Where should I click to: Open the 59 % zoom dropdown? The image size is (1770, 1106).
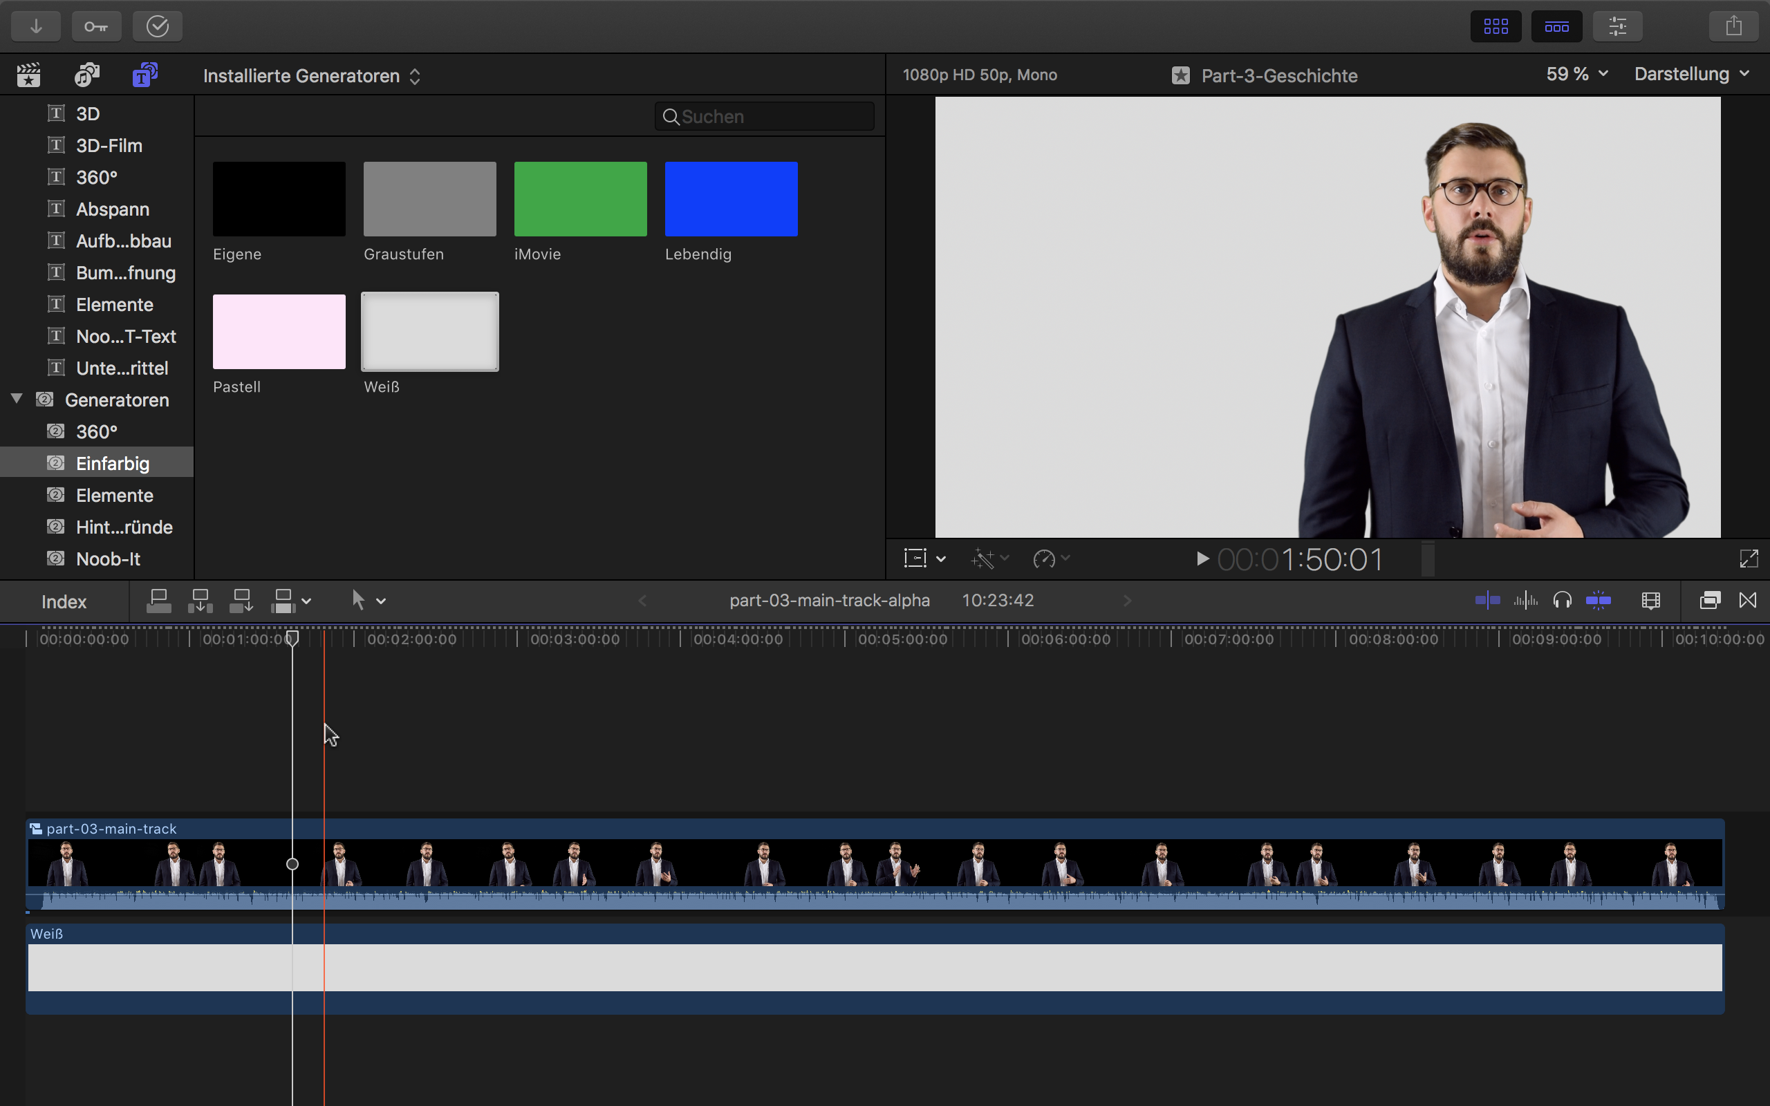click(x=1576, y=75)
